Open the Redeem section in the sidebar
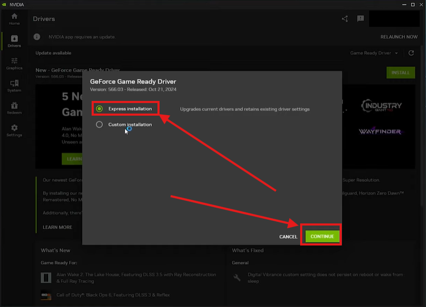Image resolution: width=426 pixels, height=307 pixels. (x=14, y=108)
